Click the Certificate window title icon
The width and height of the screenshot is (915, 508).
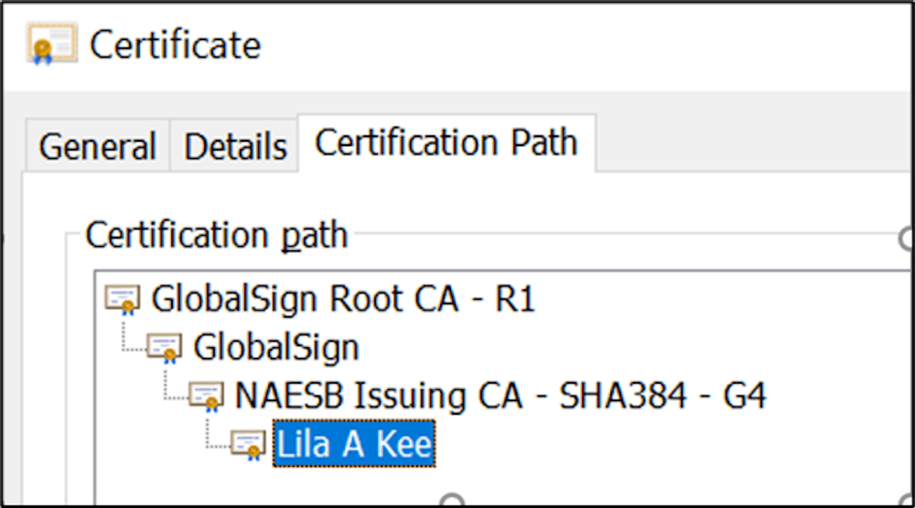point(51,44)
